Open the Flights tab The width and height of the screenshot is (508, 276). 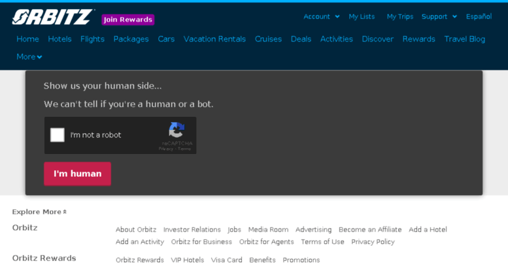(x=92, y=39)
